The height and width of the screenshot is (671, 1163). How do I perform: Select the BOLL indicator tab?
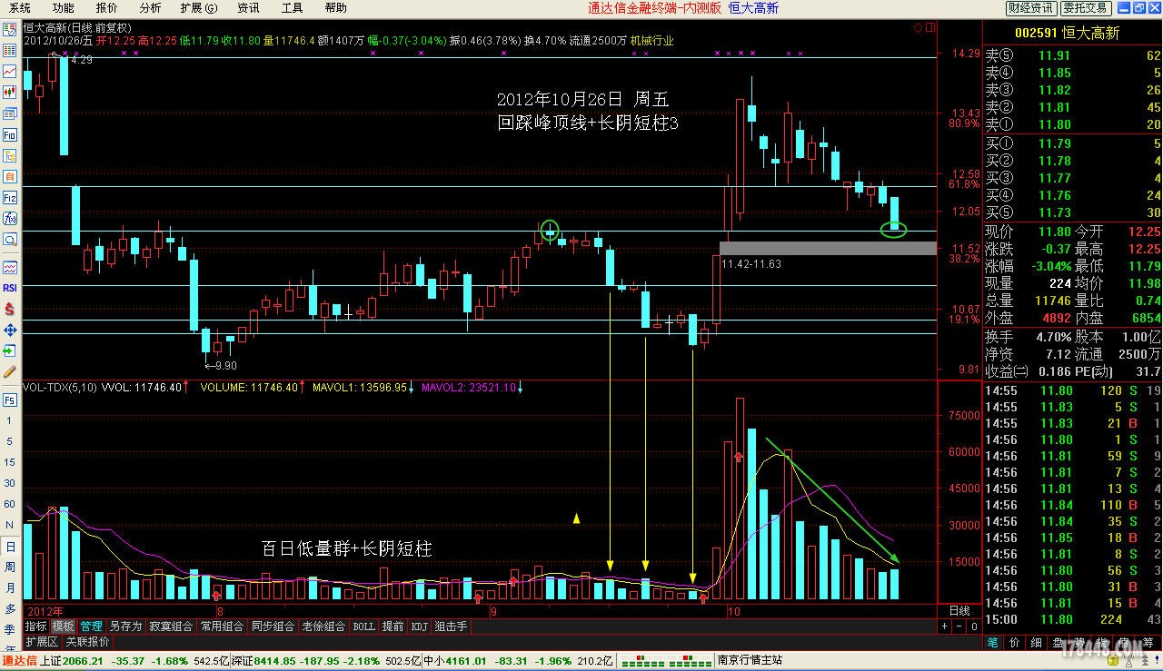click(363, 627)
